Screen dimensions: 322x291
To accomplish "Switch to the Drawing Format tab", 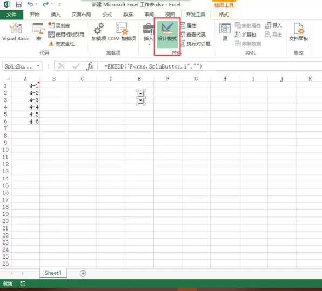I will (x=224, y=15).
